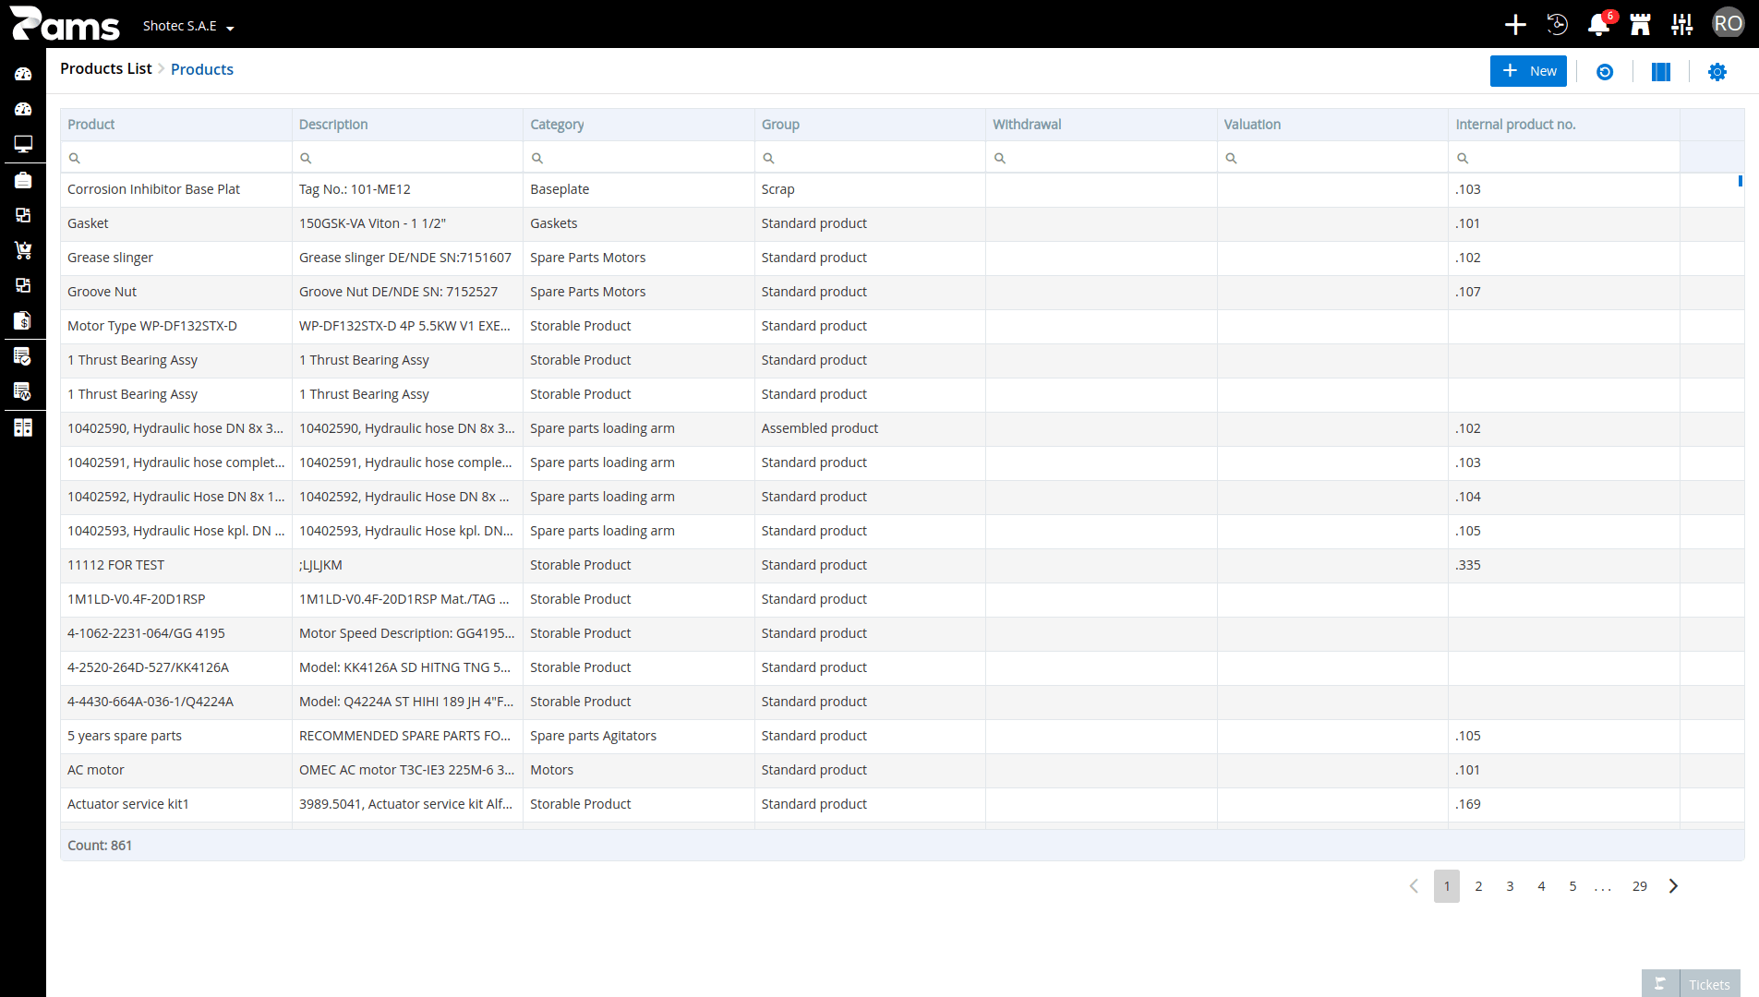1759x997 pixels.
Task: Click the Products List breadcrumb
Action: point(106,69)
